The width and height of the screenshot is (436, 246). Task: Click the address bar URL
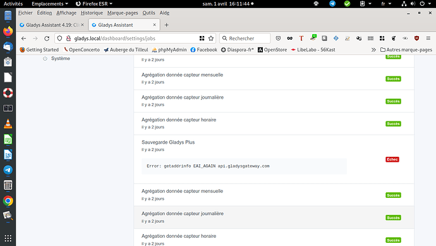coord(115,39)
